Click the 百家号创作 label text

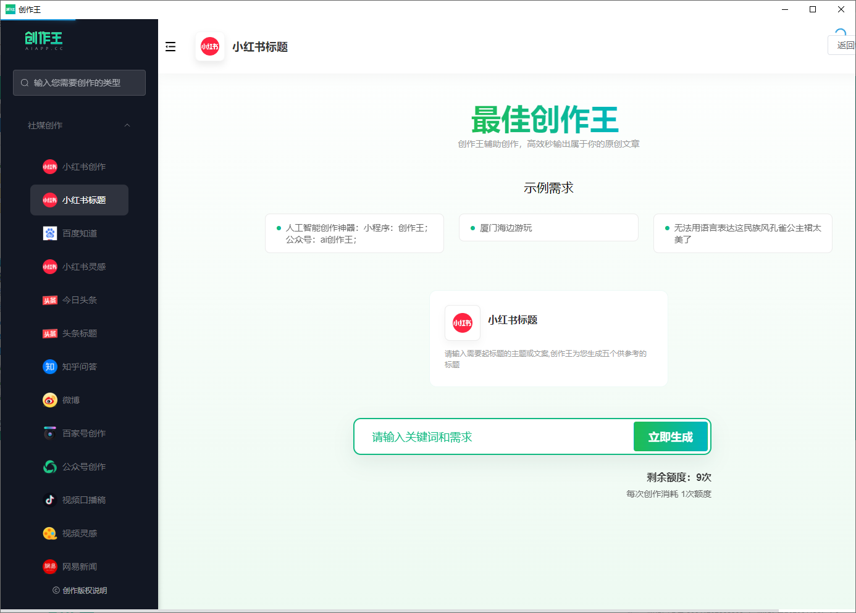(x=84, y=433)
